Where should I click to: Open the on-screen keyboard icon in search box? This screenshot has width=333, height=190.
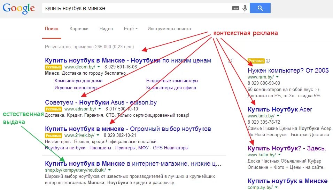235,8
